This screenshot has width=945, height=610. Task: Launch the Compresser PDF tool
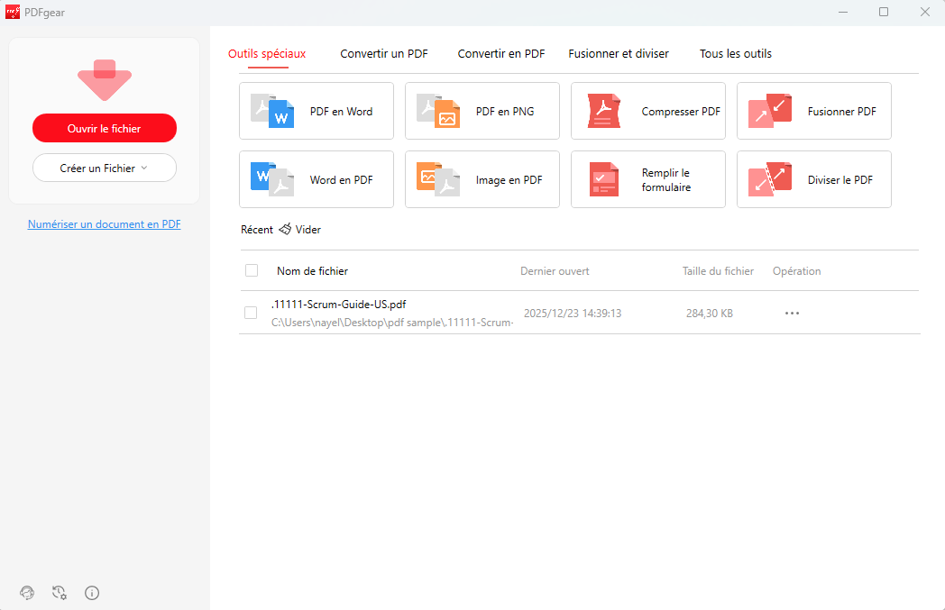pyautogui.click(x=647, y=111)
